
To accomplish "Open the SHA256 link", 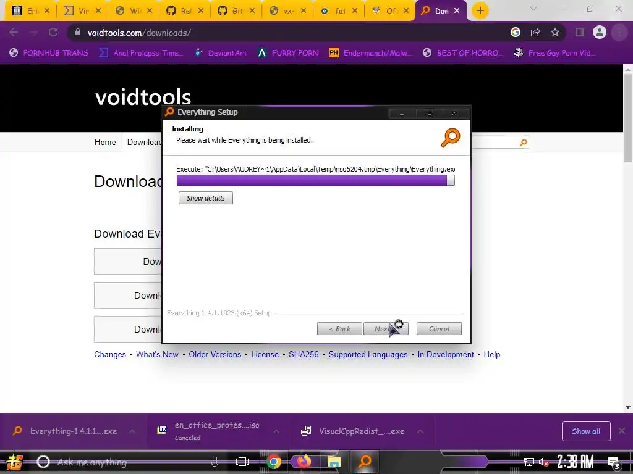I will [x=304, y=355].
